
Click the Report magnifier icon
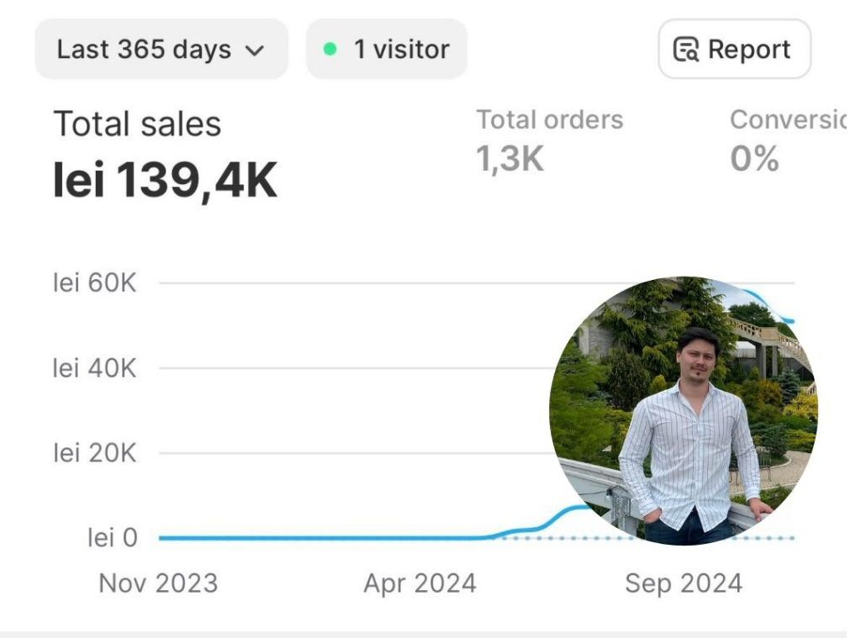tap(686, 50)
